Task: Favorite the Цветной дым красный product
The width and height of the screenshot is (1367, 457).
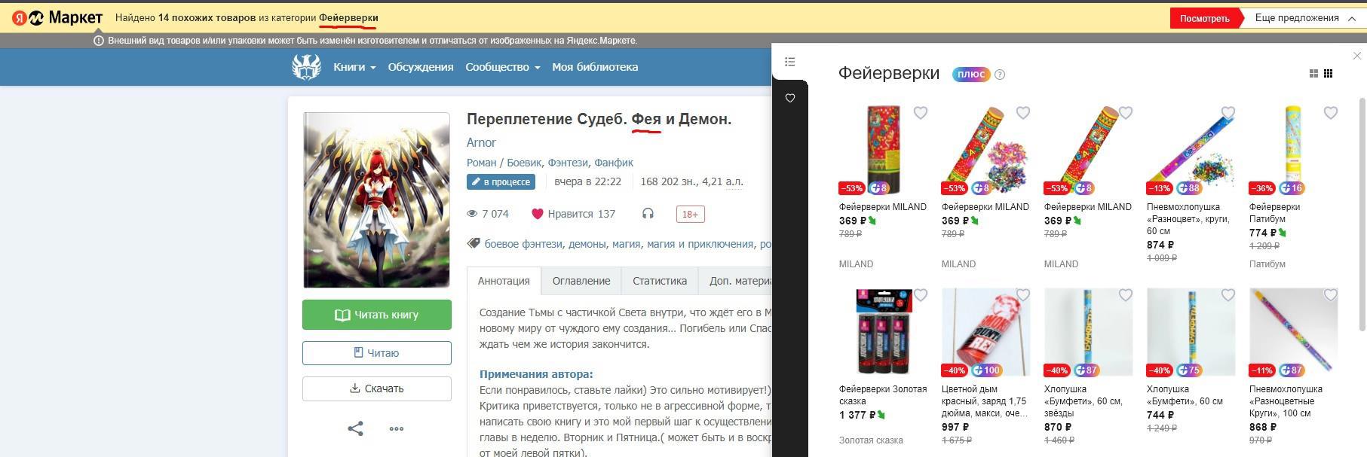Action: tap(1023, 295)
